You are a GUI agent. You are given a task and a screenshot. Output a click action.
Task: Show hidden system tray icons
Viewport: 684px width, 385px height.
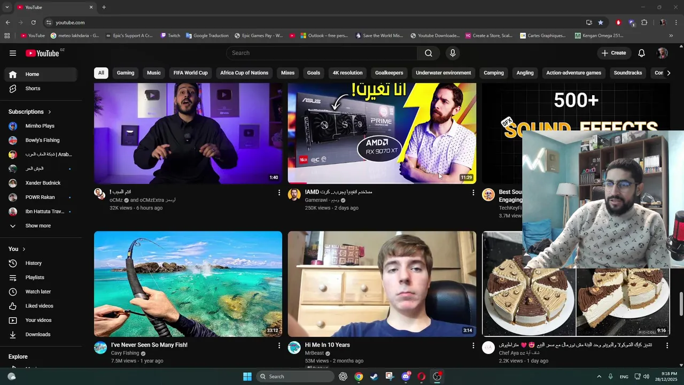tap(598, 376)
